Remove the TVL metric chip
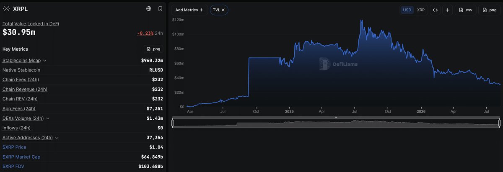This screenshot has width=503, height=172. pyautogui.click(x=223, y=10)
